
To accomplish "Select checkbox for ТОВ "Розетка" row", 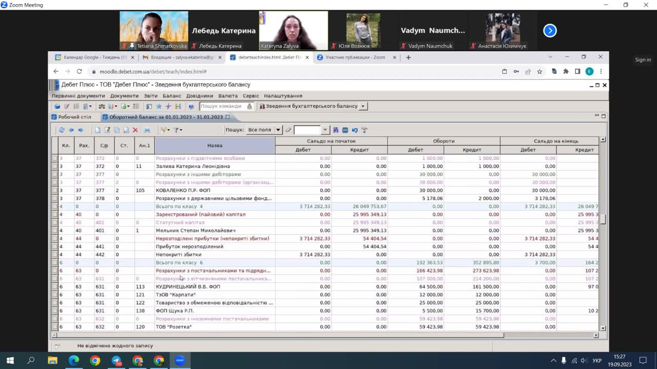I will (54, 327).
